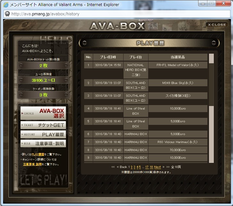Viewport: 233px width, 206px height.
Task: Click the previous-page arrow beside Back
Action: pyautogui.click(x=117, y=167)
